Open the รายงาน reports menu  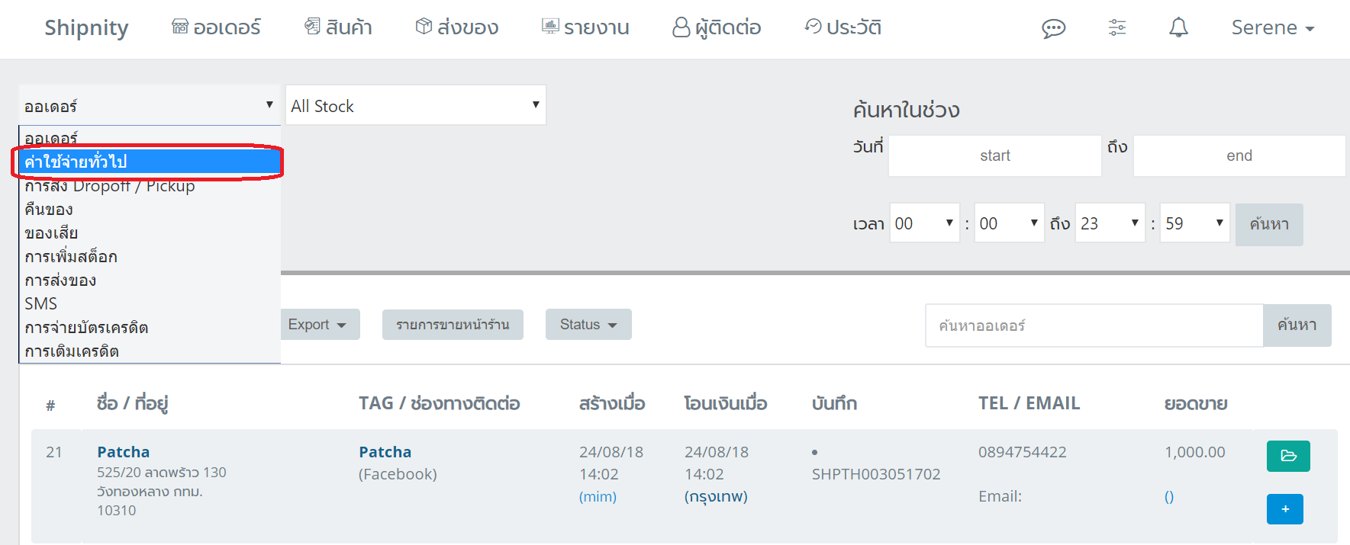pos(585,28)
